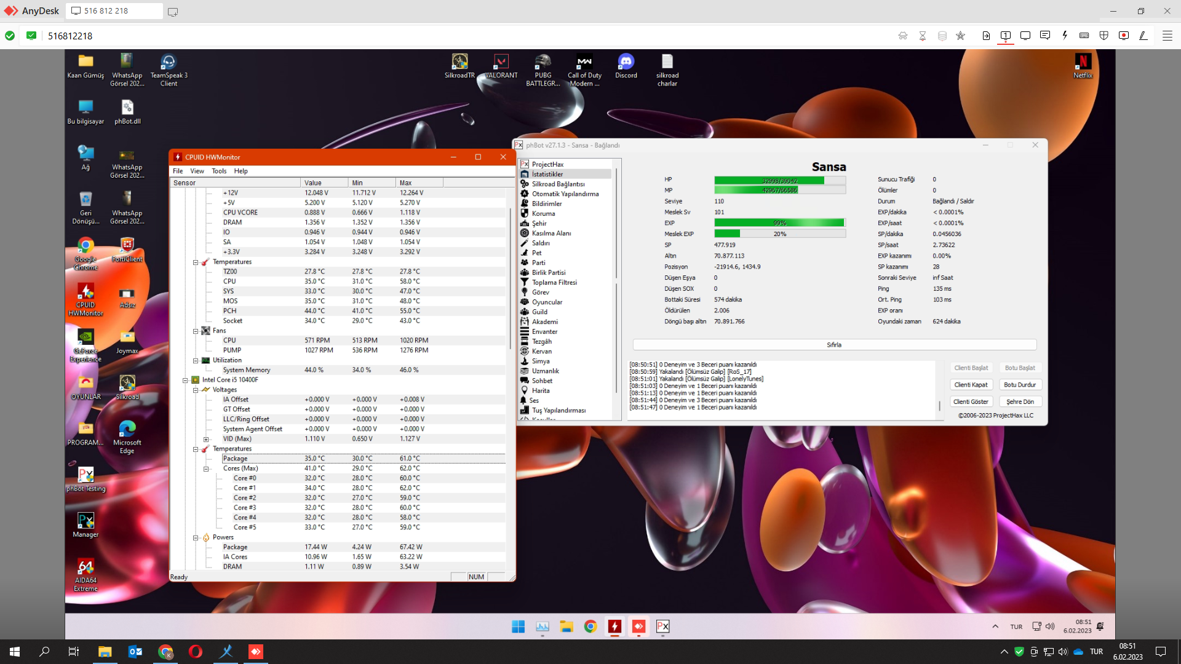
Task: Click the Meslek EXP progress bar
Action: (779, 234)
